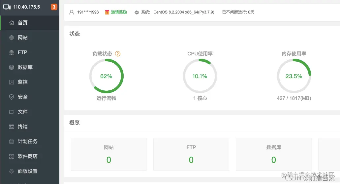Click the 状态 section heading
This screenshot has width=340, height=184.
75,34
